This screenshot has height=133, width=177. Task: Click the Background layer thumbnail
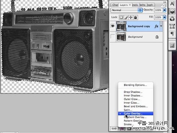(x=121, y=37)
